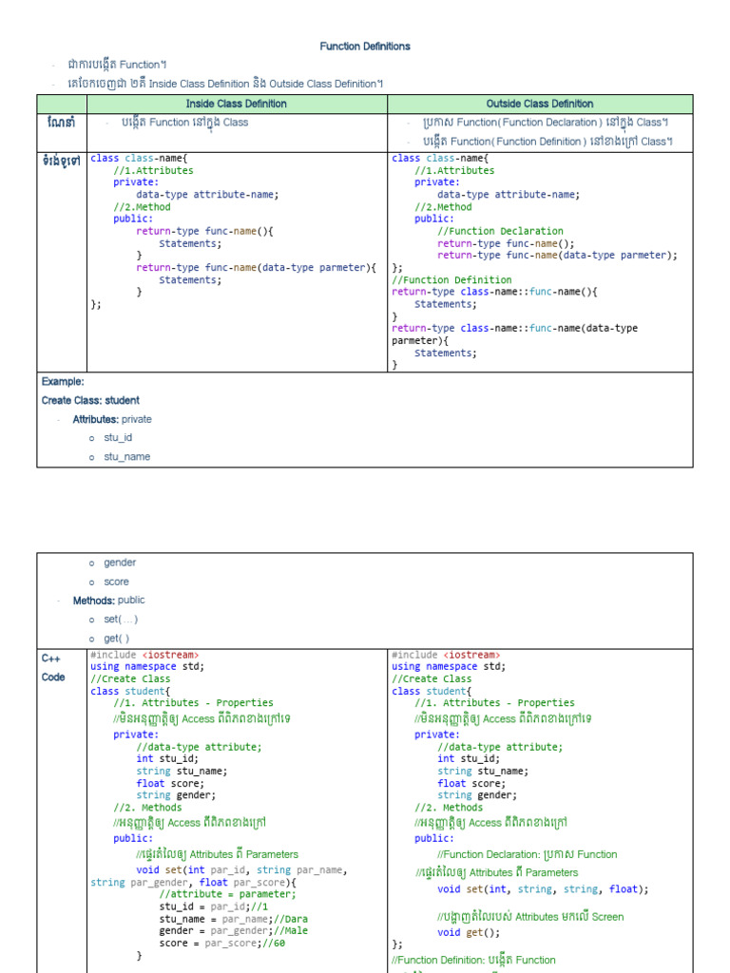Click the 'stu_name' bullet list item
730x973 pixels.
click(126, 457)
